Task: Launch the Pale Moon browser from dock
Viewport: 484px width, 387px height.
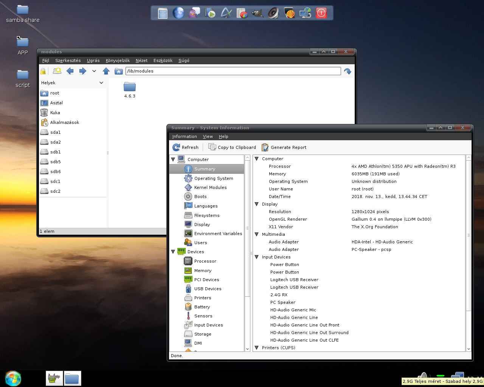Action: point(178,13)
